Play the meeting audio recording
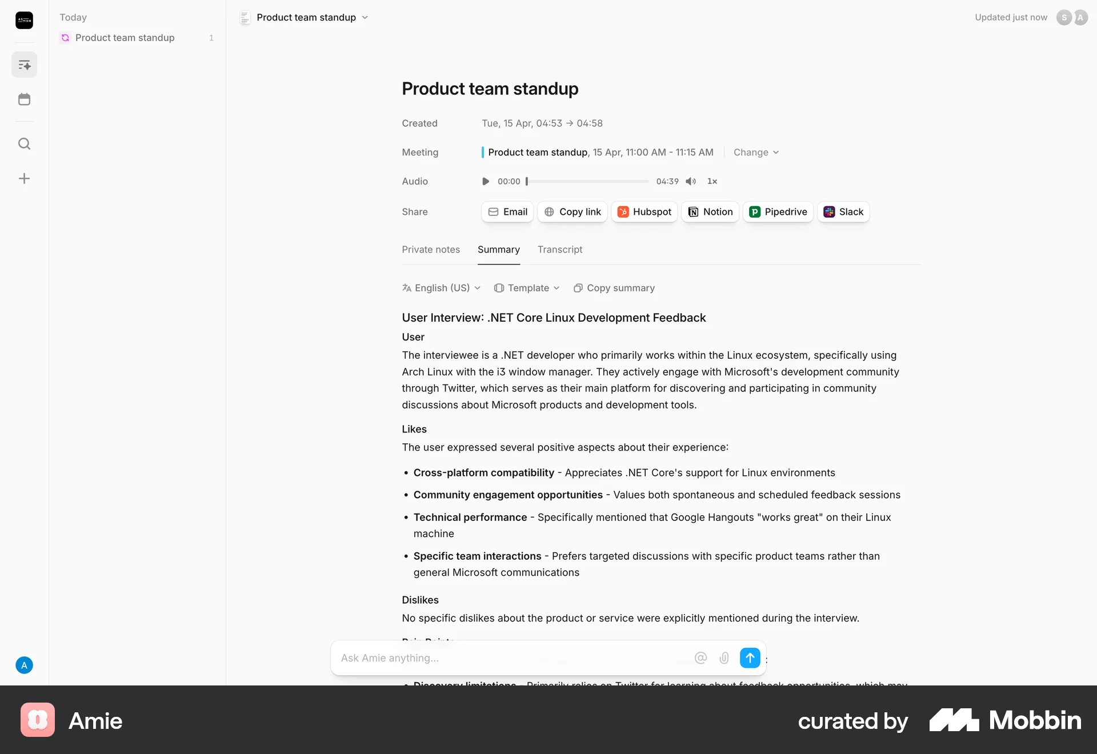The height and width of the screenshot is (754, 1097). (x=486, y=182)
